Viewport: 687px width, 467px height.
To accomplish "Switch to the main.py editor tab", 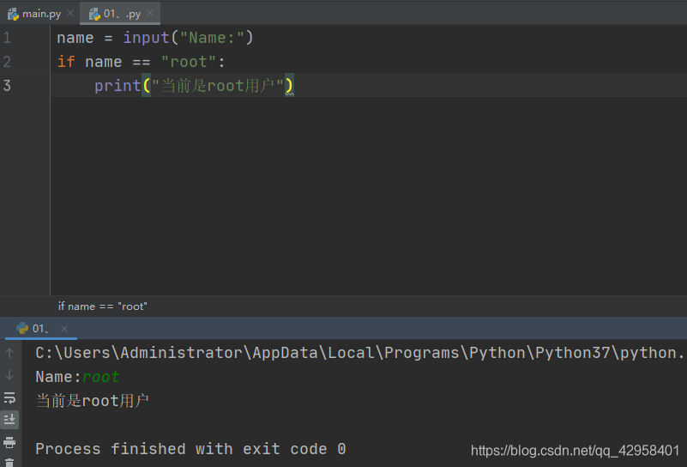I will tap(41, 14).
